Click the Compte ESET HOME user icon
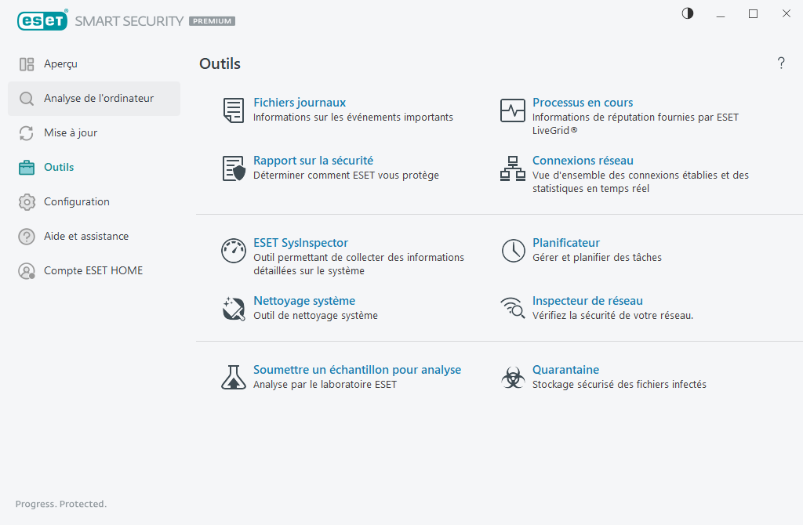 coord(27,270)
